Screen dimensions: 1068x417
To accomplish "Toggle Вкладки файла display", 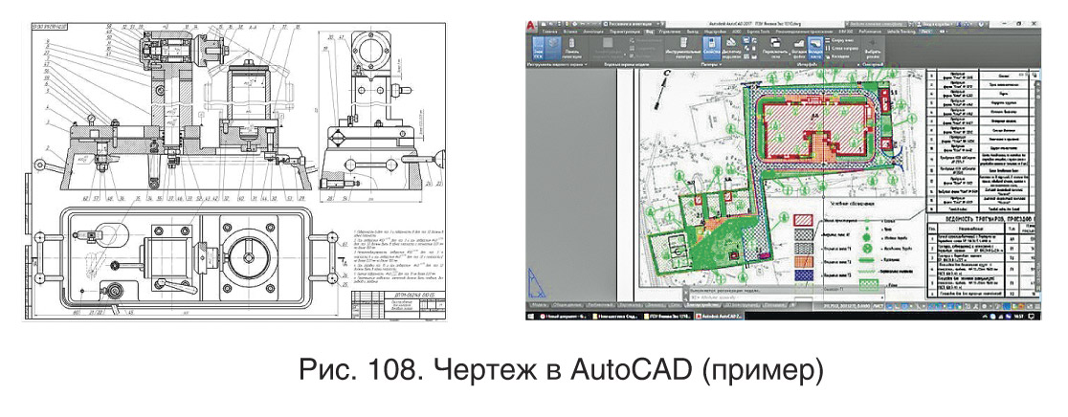I will click(x=799, y=48).
